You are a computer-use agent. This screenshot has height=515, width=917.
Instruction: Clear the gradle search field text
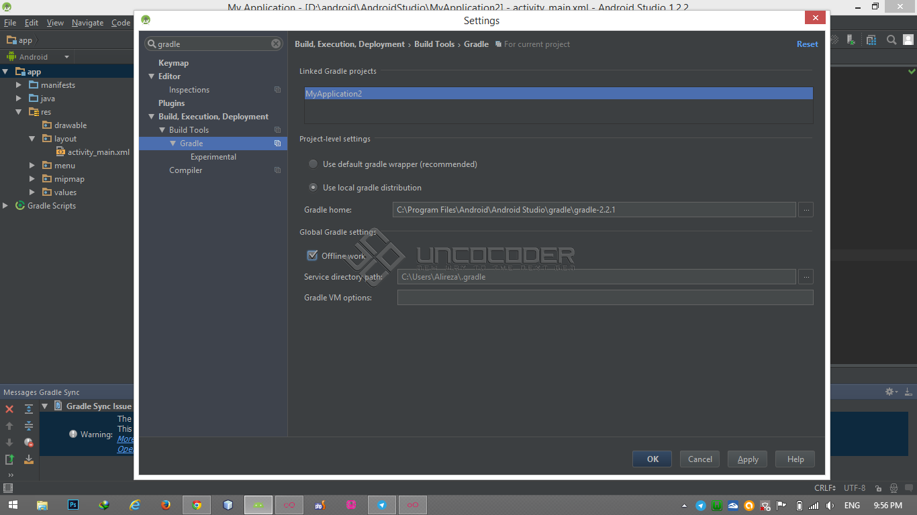tap(276, 44)
